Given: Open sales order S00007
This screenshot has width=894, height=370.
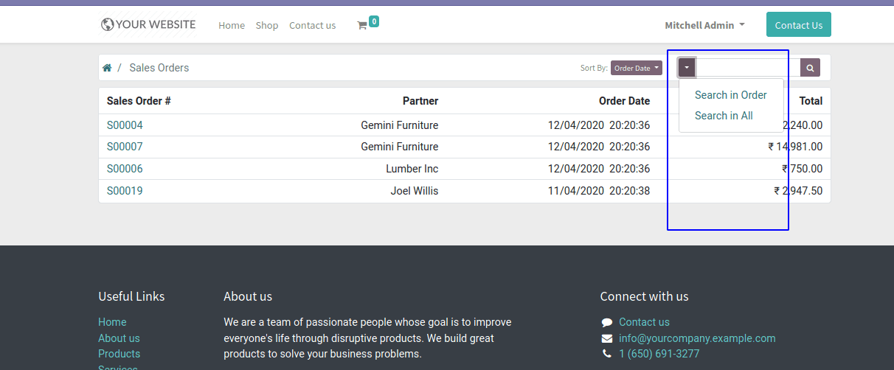Looking at the screenshot, I should pos(125,147).
